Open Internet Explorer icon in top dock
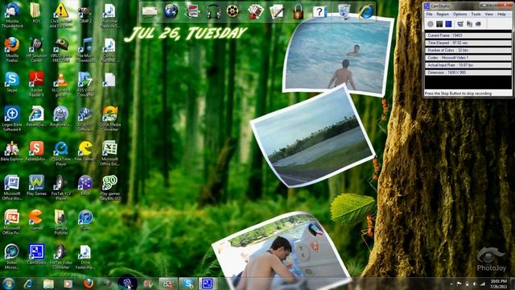The image size is (515, 290). click(366, 11)
